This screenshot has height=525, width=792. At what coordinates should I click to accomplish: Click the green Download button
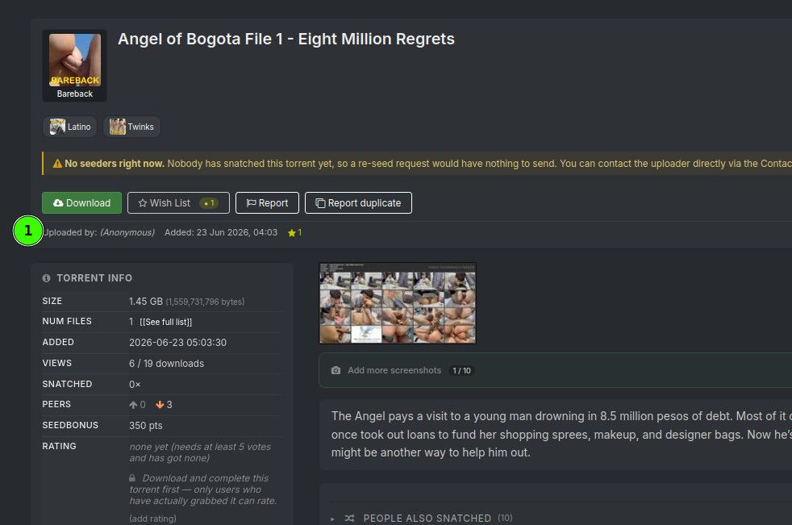(x=81, y=202)
